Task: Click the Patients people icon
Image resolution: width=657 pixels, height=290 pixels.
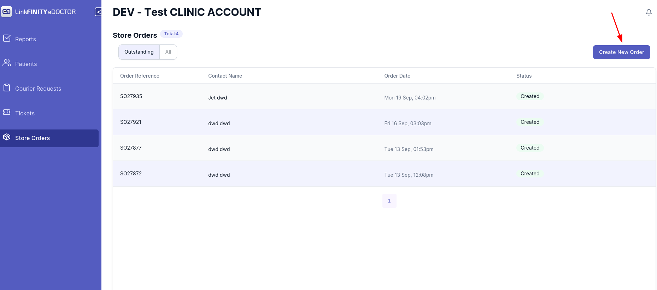Action: [7, 63]
